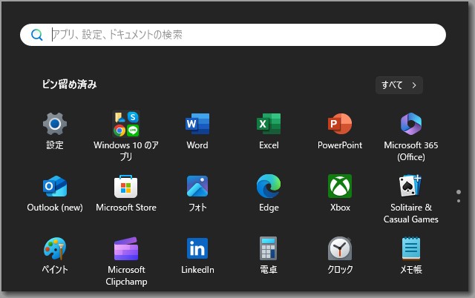Viewport: 475px width, 298px height.
Task: Open the LinkedIn app
Action: (x=197, y=256)
